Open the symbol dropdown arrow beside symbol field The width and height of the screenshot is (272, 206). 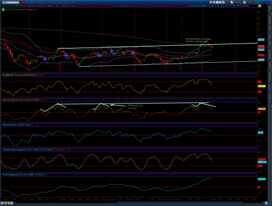tap(20, 2)
